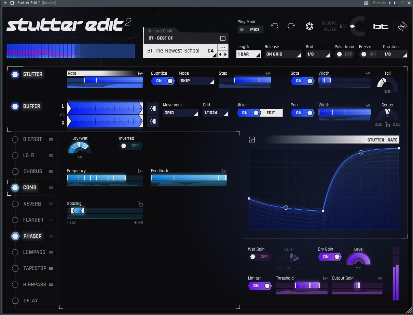
Task: Click the Reverb reorder handle
Action: click(x=51, y=204)
